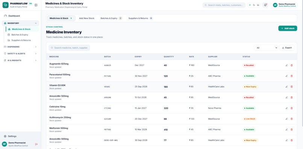Viewport: 303px width, 149px height.
Task: Click the Medicine Inventory heading
Action: (x=64, y=32)
